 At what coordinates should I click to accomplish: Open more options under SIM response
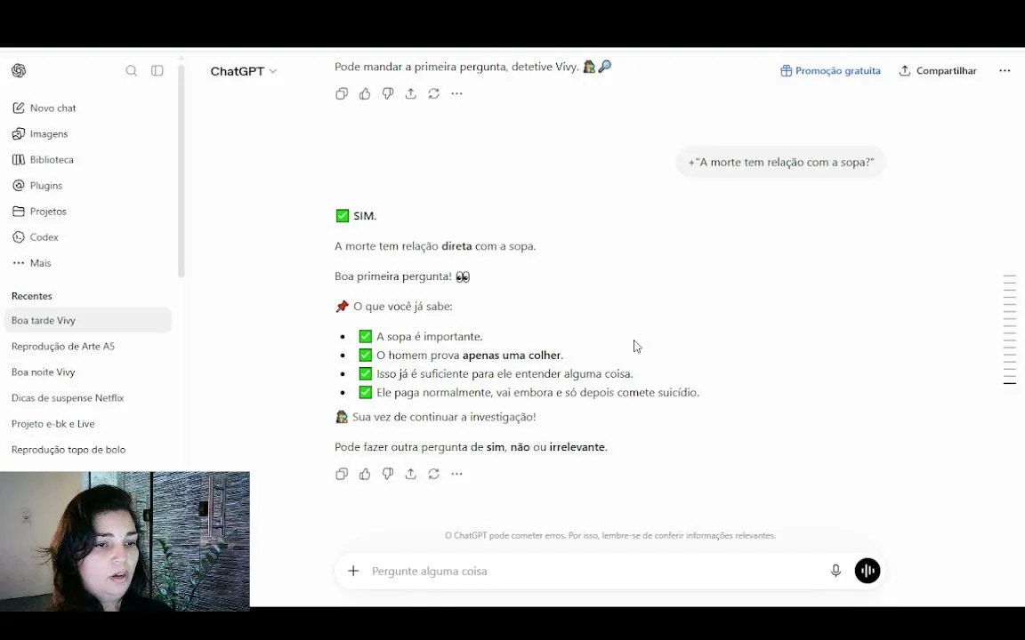point(456,474)
